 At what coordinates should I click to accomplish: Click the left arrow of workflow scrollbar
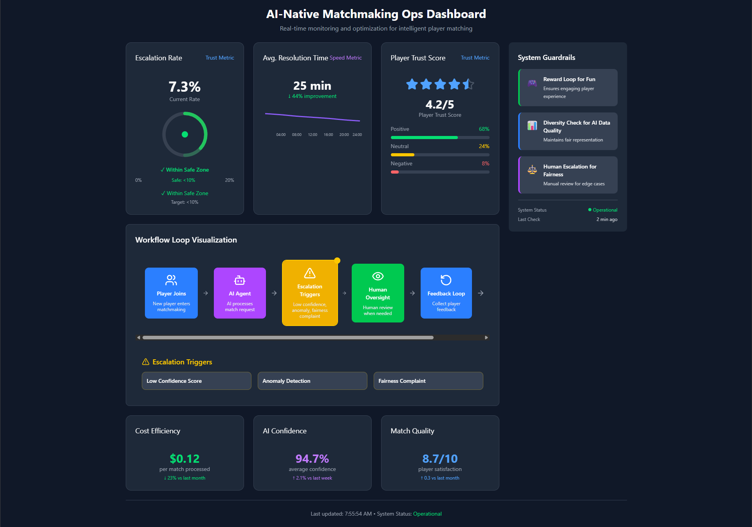139,337
